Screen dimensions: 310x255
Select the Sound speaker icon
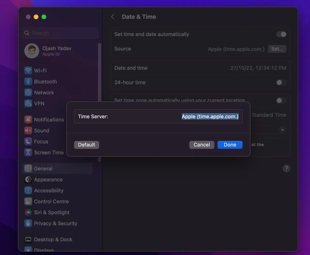pyautogui.click(x=28, y=131)
